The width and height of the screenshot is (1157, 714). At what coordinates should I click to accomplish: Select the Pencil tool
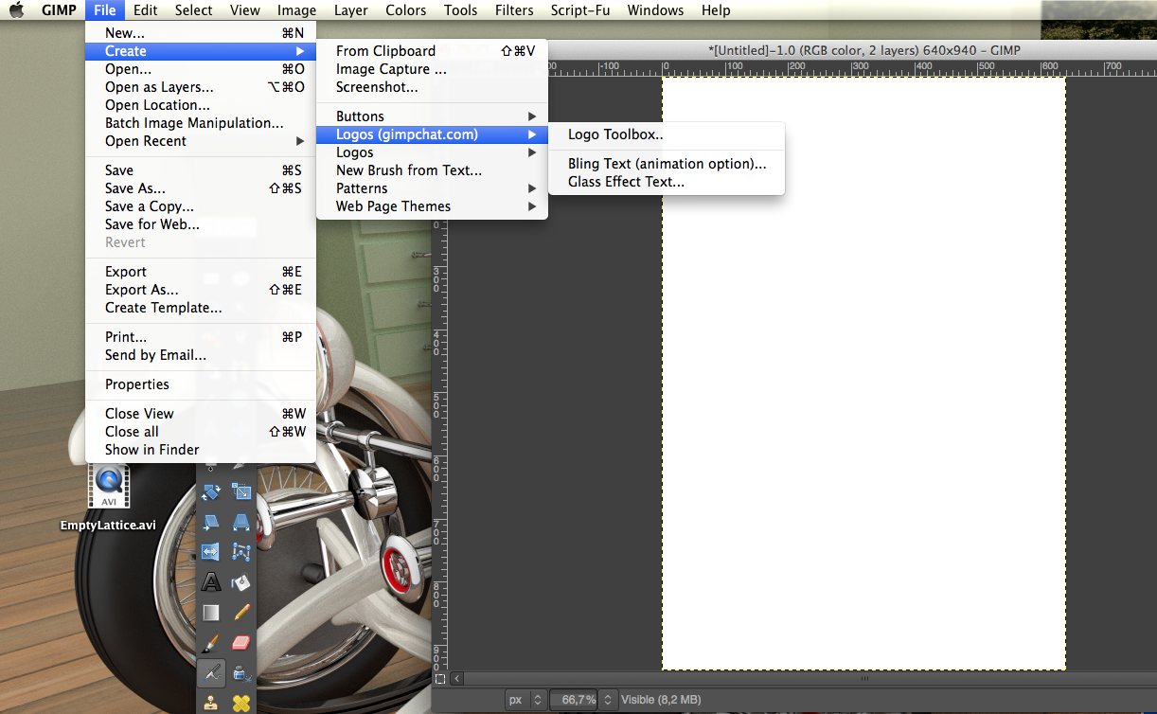click(241, 612)
